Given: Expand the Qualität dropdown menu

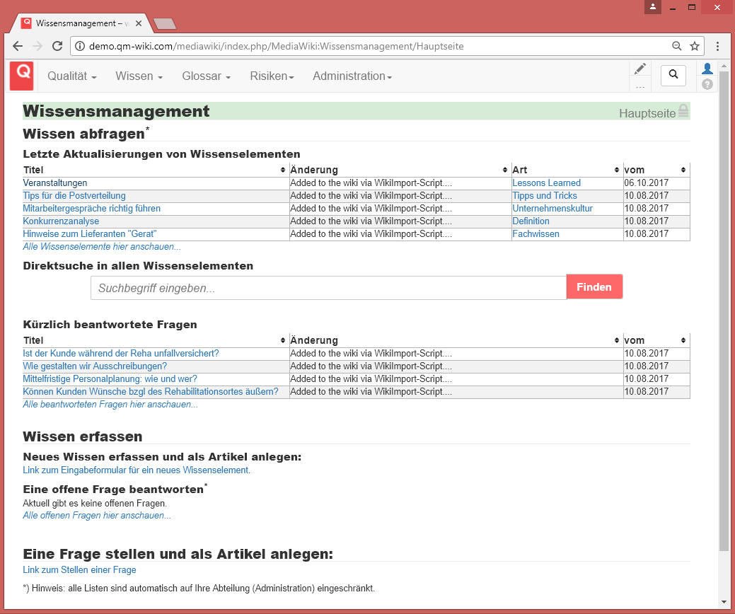Looking at the screenshot, I should (x=71, y=76).
